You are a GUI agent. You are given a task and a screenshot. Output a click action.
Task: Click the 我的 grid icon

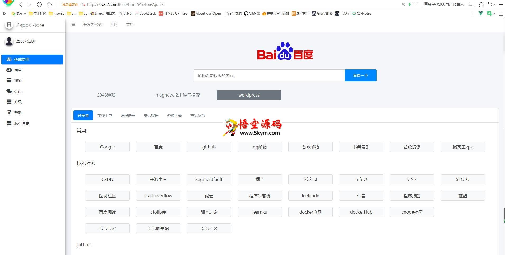[x=9, y=80]
